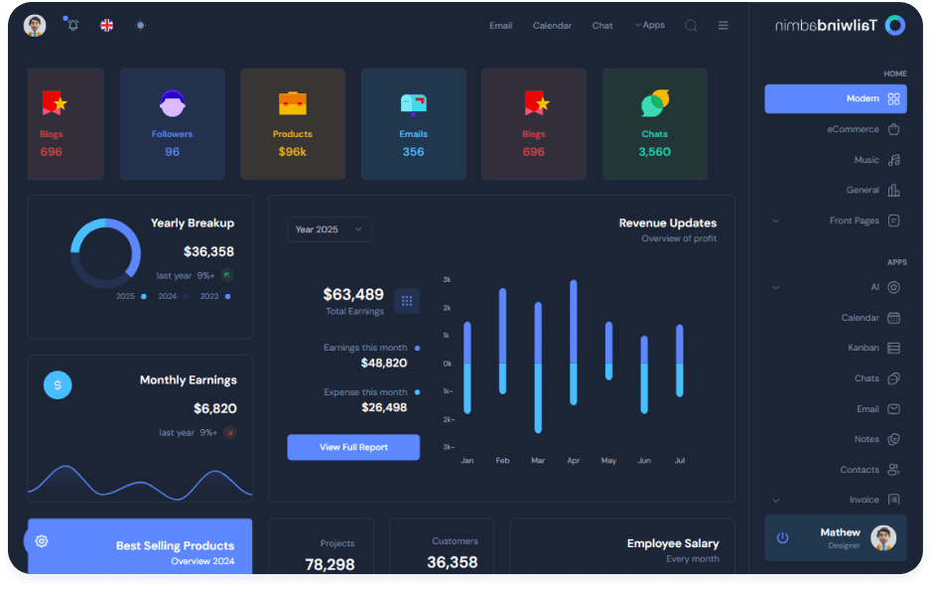Click the UK flag language icon

[106, 25]
